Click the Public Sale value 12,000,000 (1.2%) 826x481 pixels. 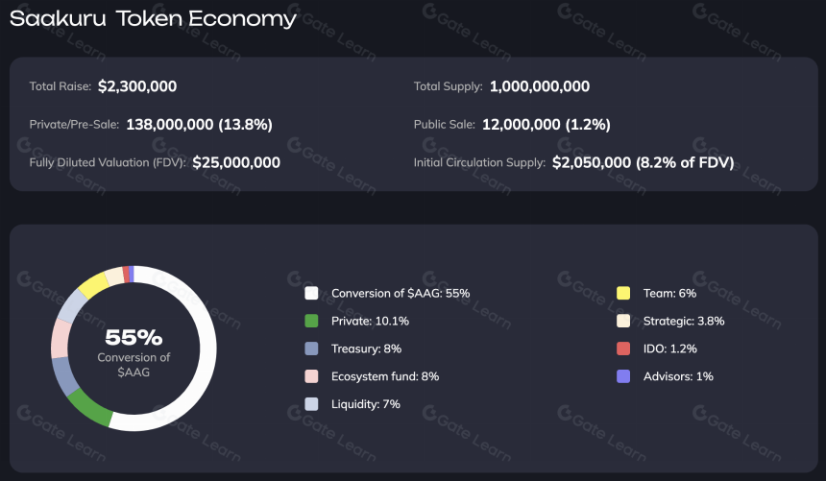547,125
